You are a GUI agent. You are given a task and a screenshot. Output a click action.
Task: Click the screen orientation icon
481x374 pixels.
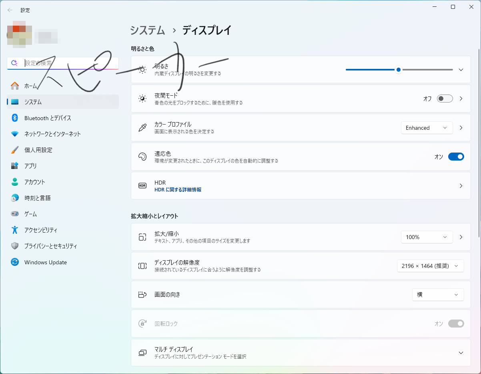(142, 294)
